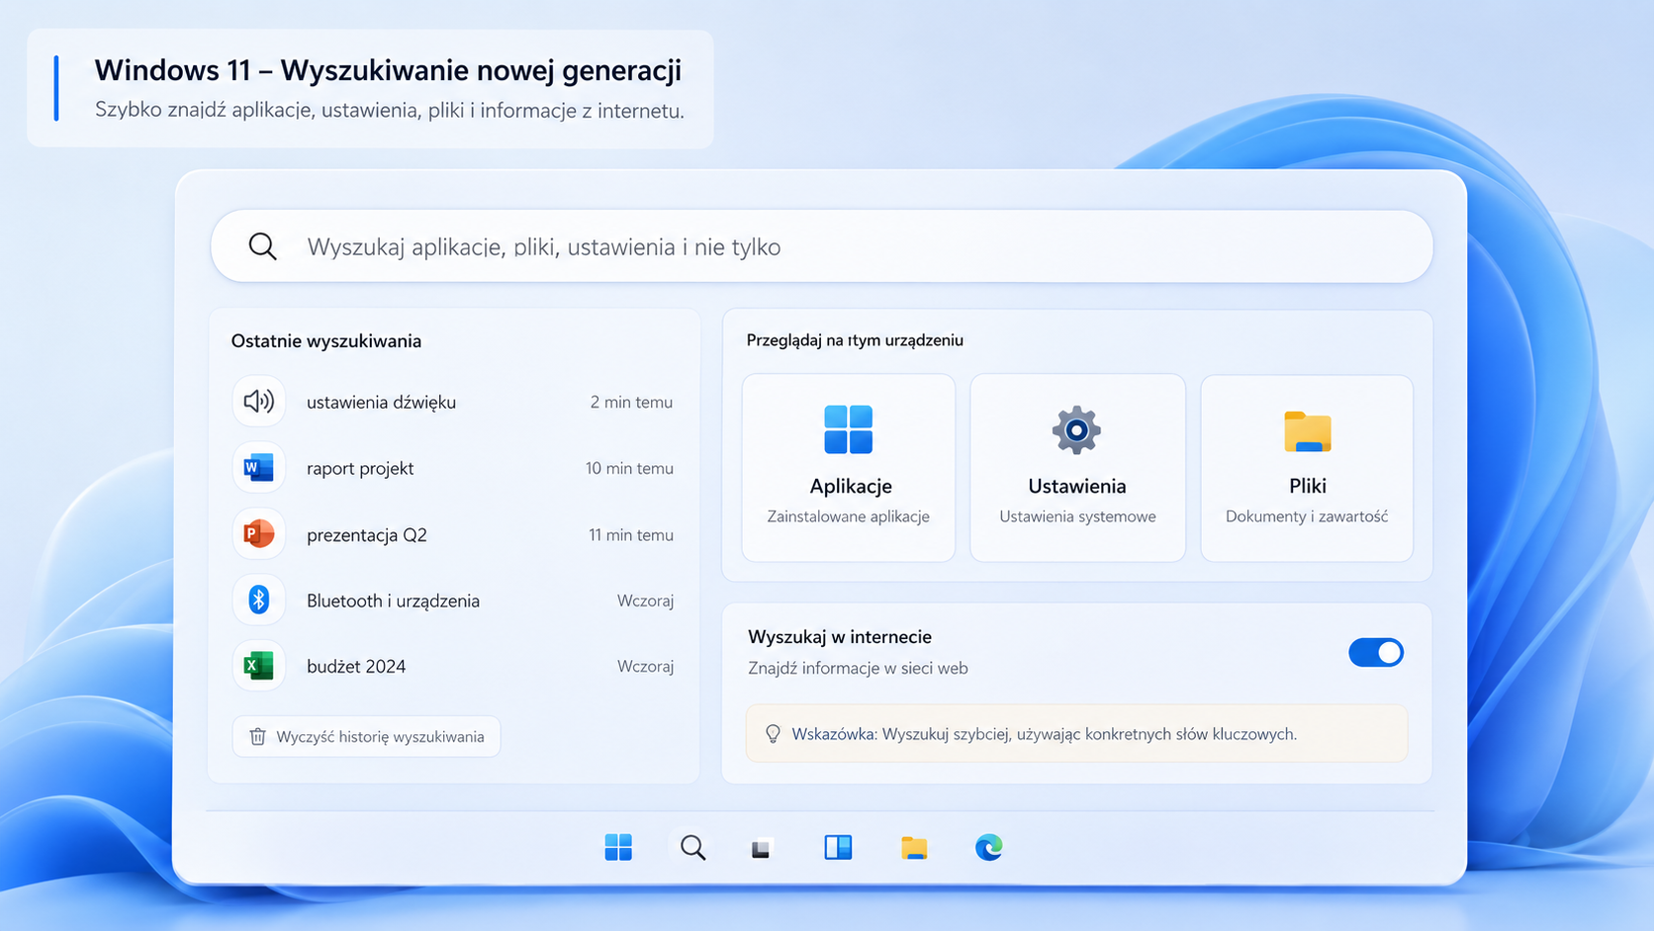Open Widgets panel icon in taskbar

click(x=838, y=847)
